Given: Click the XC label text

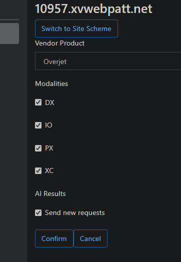Looking at the screenshot, I should (x=49, y=171).
